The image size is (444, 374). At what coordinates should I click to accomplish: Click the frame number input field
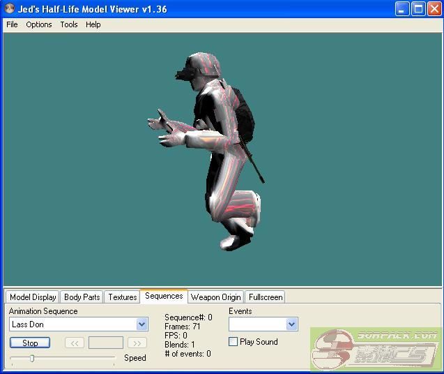point(106,343)
